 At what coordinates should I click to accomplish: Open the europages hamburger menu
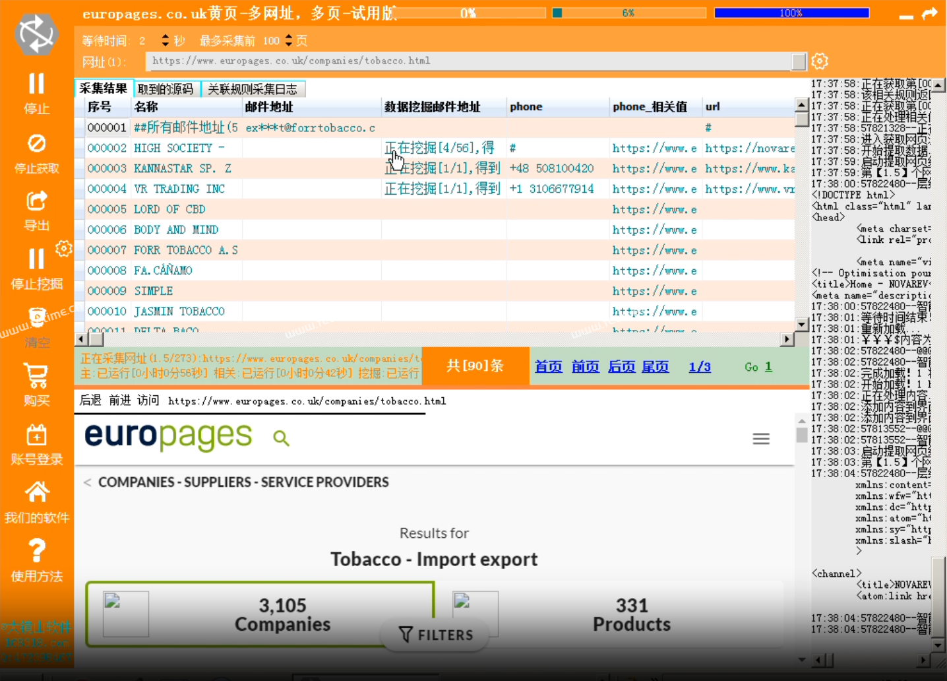[x=761, y=439]
